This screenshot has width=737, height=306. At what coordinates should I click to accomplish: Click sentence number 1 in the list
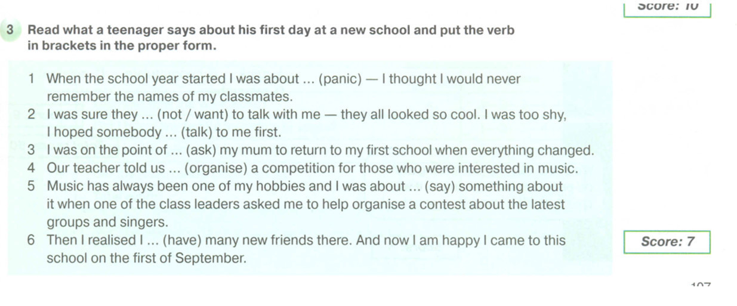click(x=32, y=79)
